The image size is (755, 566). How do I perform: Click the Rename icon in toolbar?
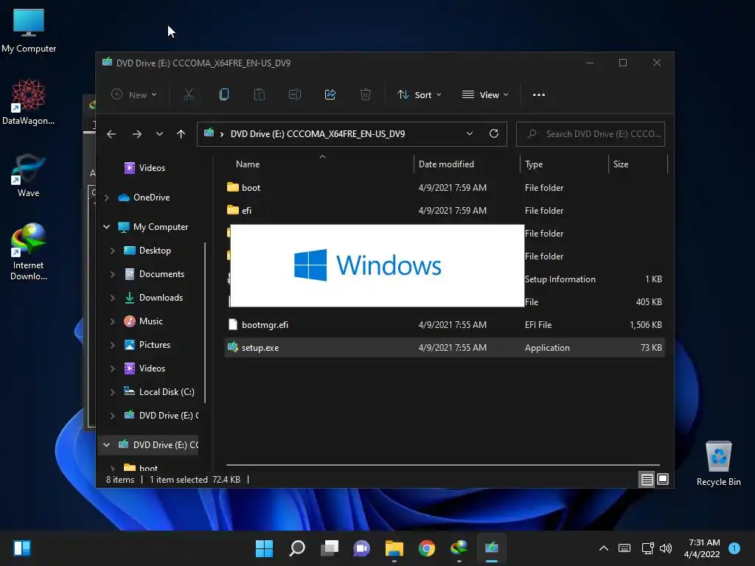[x=295, y=95]
